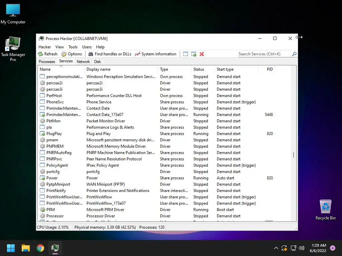Click the volume tray icon
342x256 pixels.
[302, 248]
